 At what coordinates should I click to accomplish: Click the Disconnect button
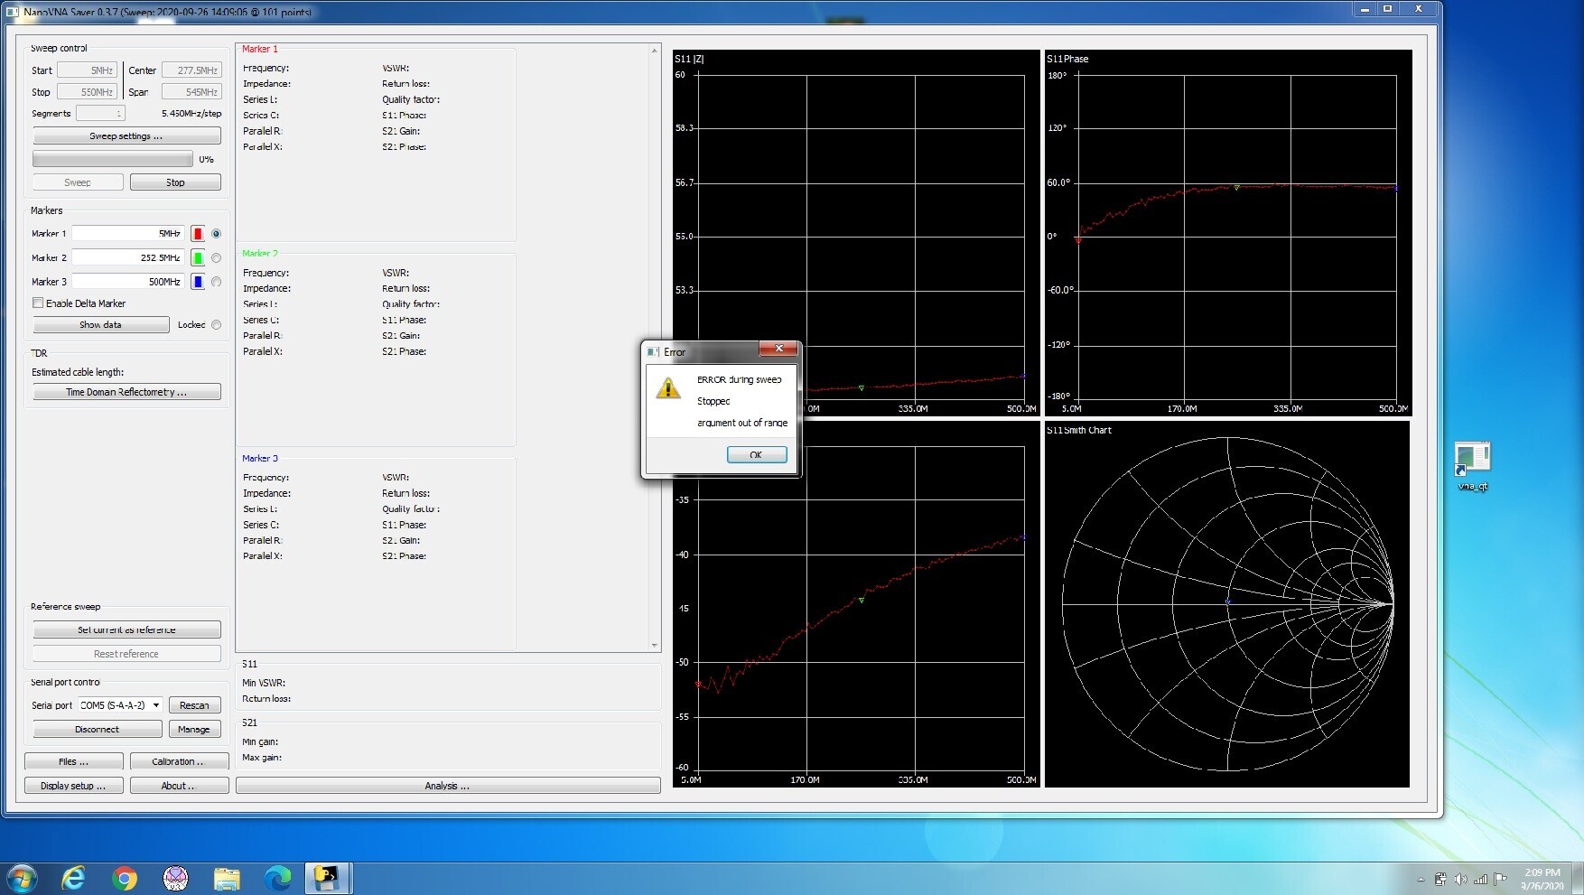pos(98,729)
